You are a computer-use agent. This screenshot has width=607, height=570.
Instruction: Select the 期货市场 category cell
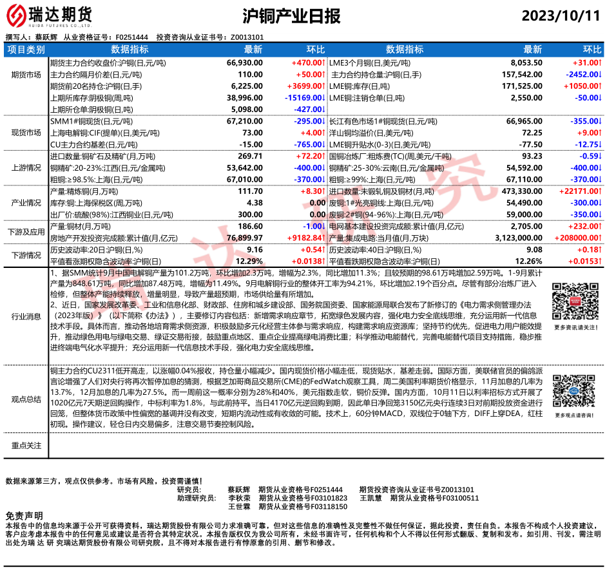(x=26, y=75)
